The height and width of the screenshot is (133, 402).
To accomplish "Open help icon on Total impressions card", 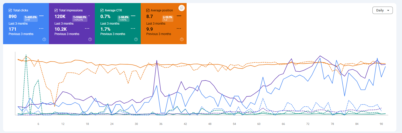I will pos(90,39).
